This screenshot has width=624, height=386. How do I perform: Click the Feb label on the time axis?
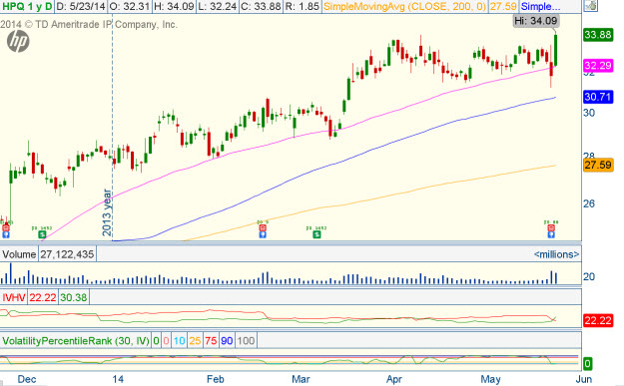click(216, 379)
